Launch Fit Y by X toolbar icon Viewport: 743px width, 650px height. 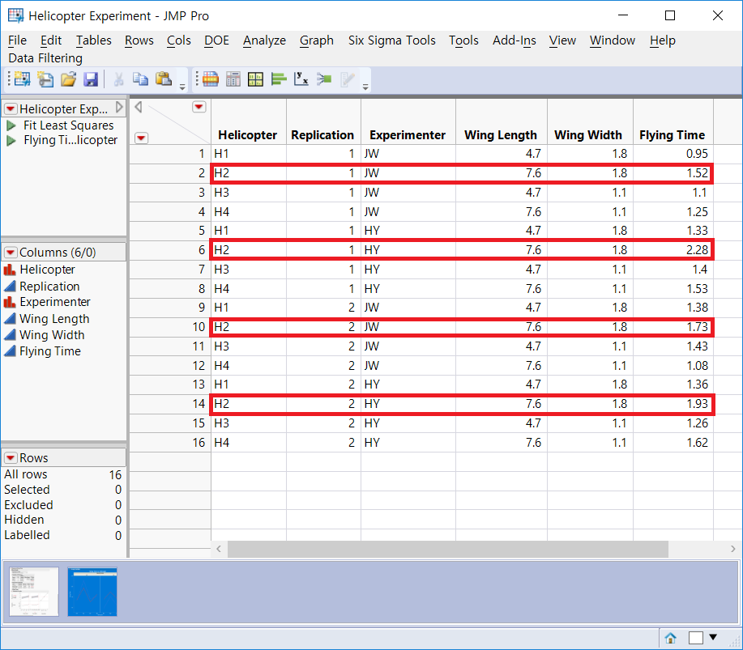[x=301, y=79]
